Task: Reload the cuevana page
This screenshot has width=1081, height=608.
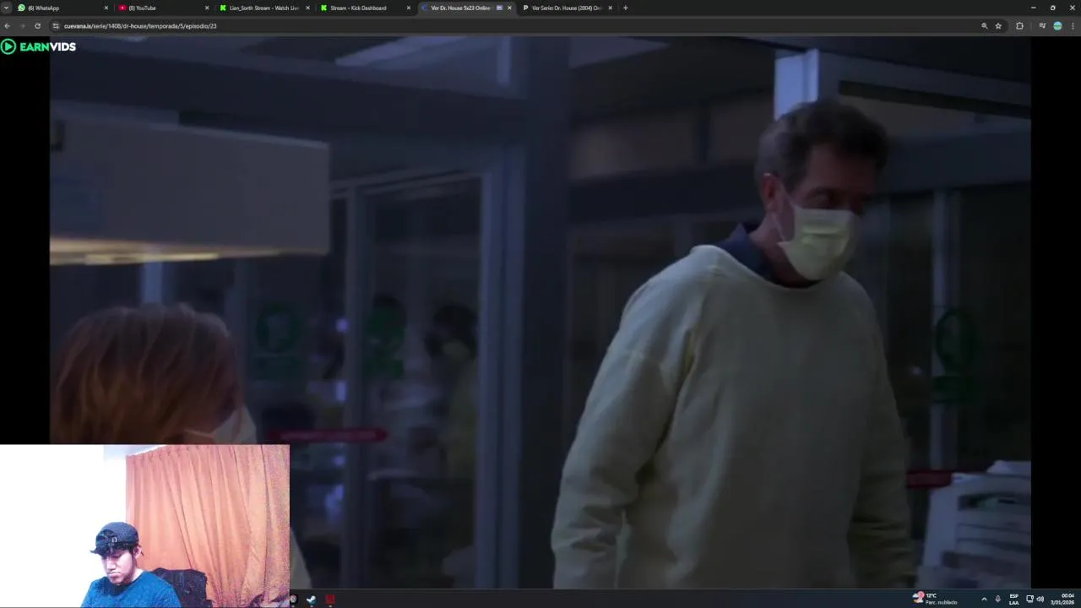Action: tap(37, 26)
